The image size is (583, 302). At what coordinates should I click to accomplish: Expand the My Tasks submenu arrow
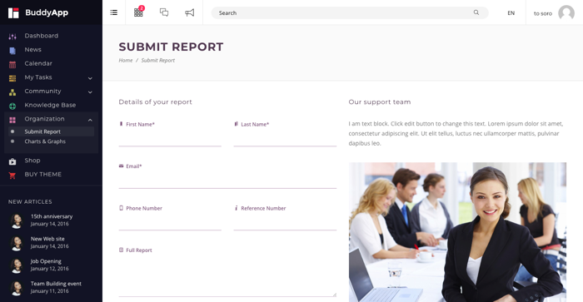tap(90, 78)
